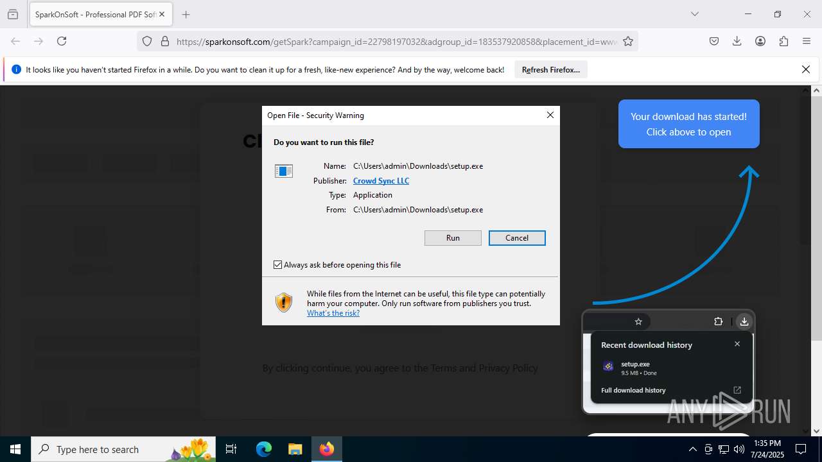Click the Your download has started bubble
822x462 pixels.
(689, 124)
